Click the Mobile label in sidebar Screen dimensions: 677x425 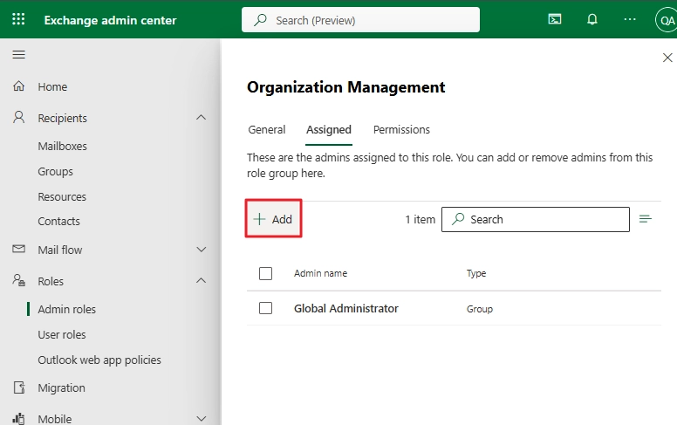tap(55, 419)
